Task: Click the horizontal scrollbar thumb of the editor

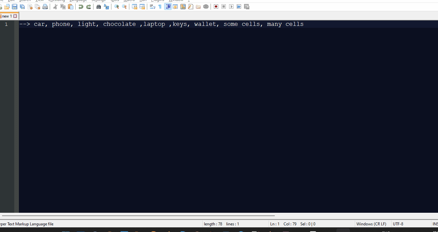Action: 139,216
